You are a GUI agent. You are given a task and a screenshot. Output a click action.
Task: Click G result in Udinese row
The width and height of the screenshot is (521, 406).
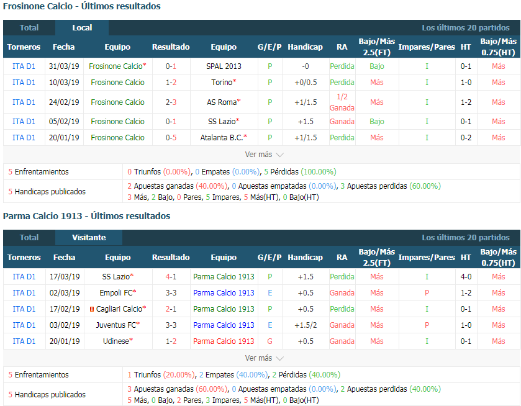point(270,341)
